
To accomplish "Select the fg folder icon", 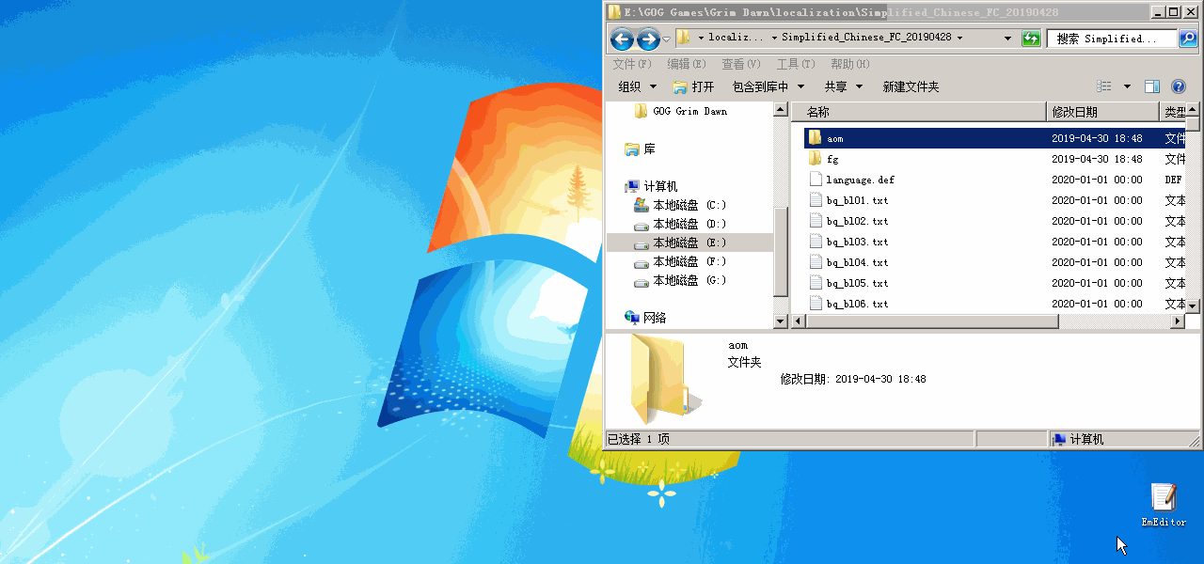I will coord(816,159).
